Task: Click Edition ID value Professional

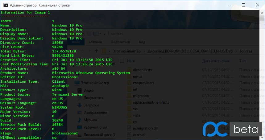Action: (x=65, y=77)
